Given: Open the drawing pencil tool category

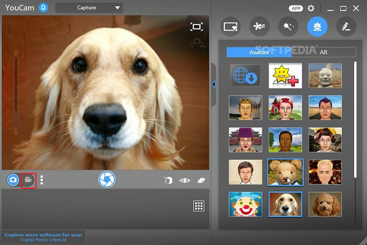Looking at the screenshot, I should click(346, 26).
